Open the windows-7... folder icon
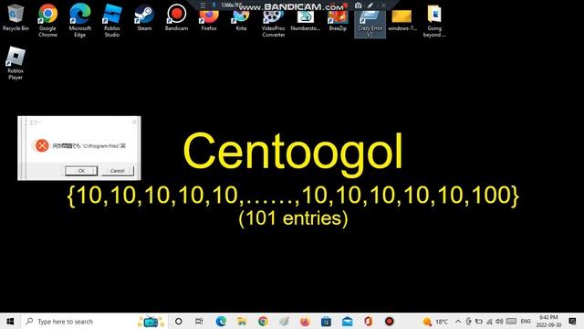 click(401, 20)
